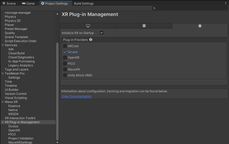Select the Wave XR category
Image resolution: width=229 pixels, height=144 pixels.
pyautogui.click(x=11, y=102)
